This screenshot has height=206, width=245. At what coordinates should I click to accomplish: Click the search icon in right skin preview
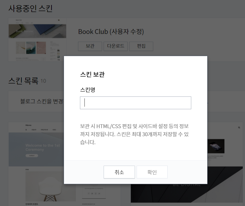(239, 128)
